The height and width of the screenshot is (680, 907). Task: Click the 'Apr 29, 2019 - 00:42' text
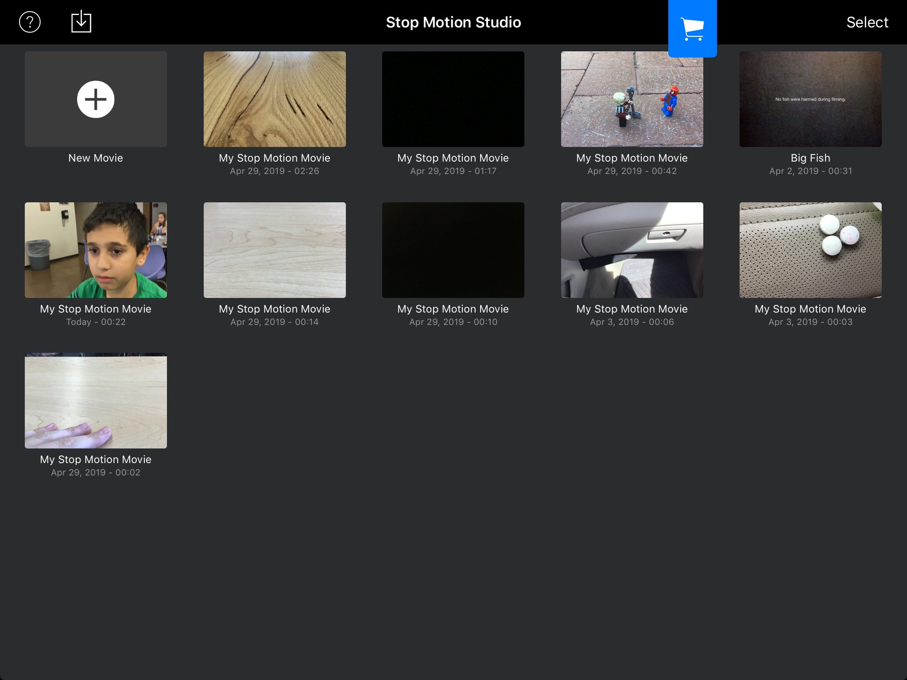632,171
